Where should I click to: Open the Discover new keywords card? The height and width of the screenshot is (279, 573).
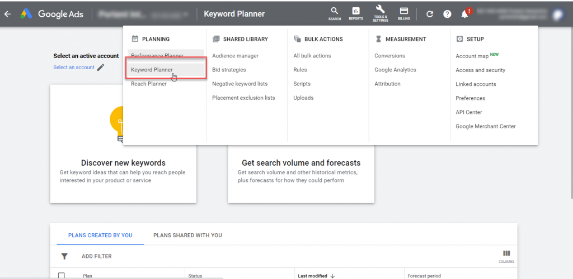coord(123,144)
